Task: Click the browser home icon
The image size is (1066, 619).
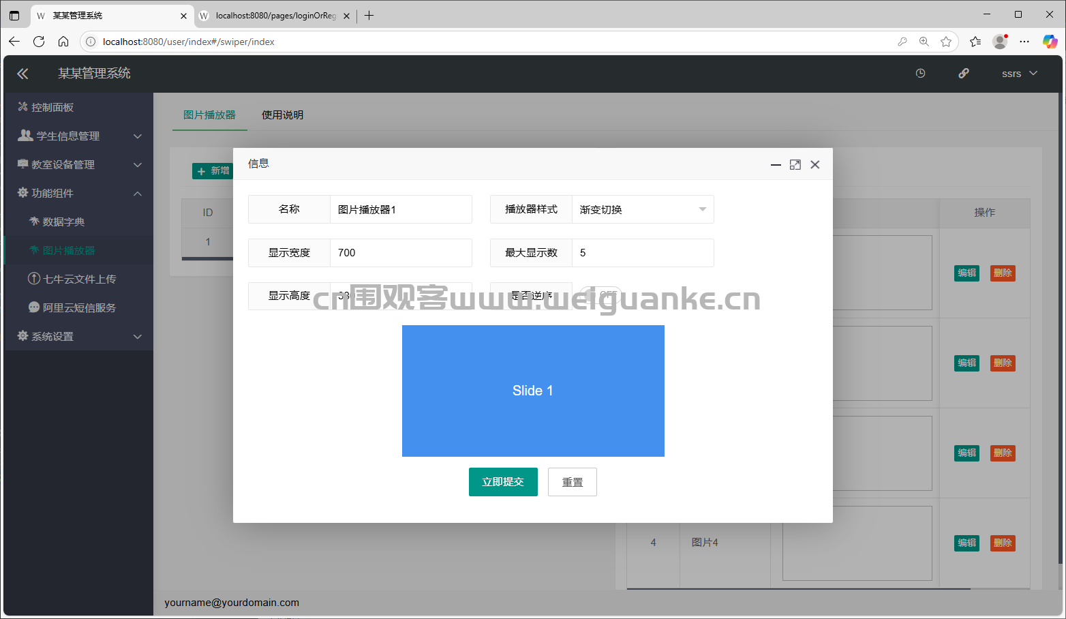Action: (63, 42)
